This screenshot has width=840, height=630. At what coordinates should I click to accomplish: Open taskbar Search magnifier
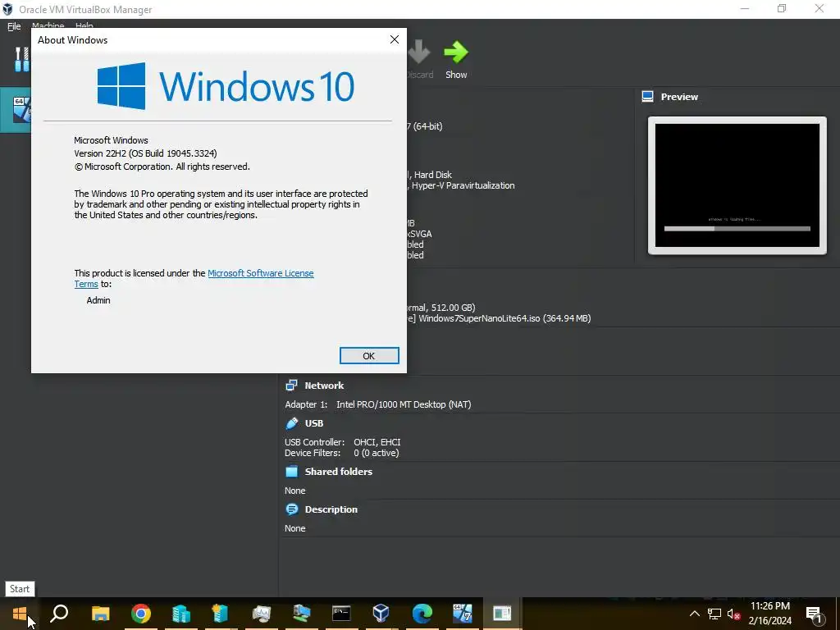click(x=59, y=614)
